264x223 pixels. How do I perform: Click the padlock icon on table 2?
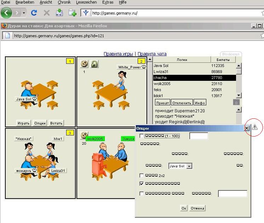click(x=94, y=64)
